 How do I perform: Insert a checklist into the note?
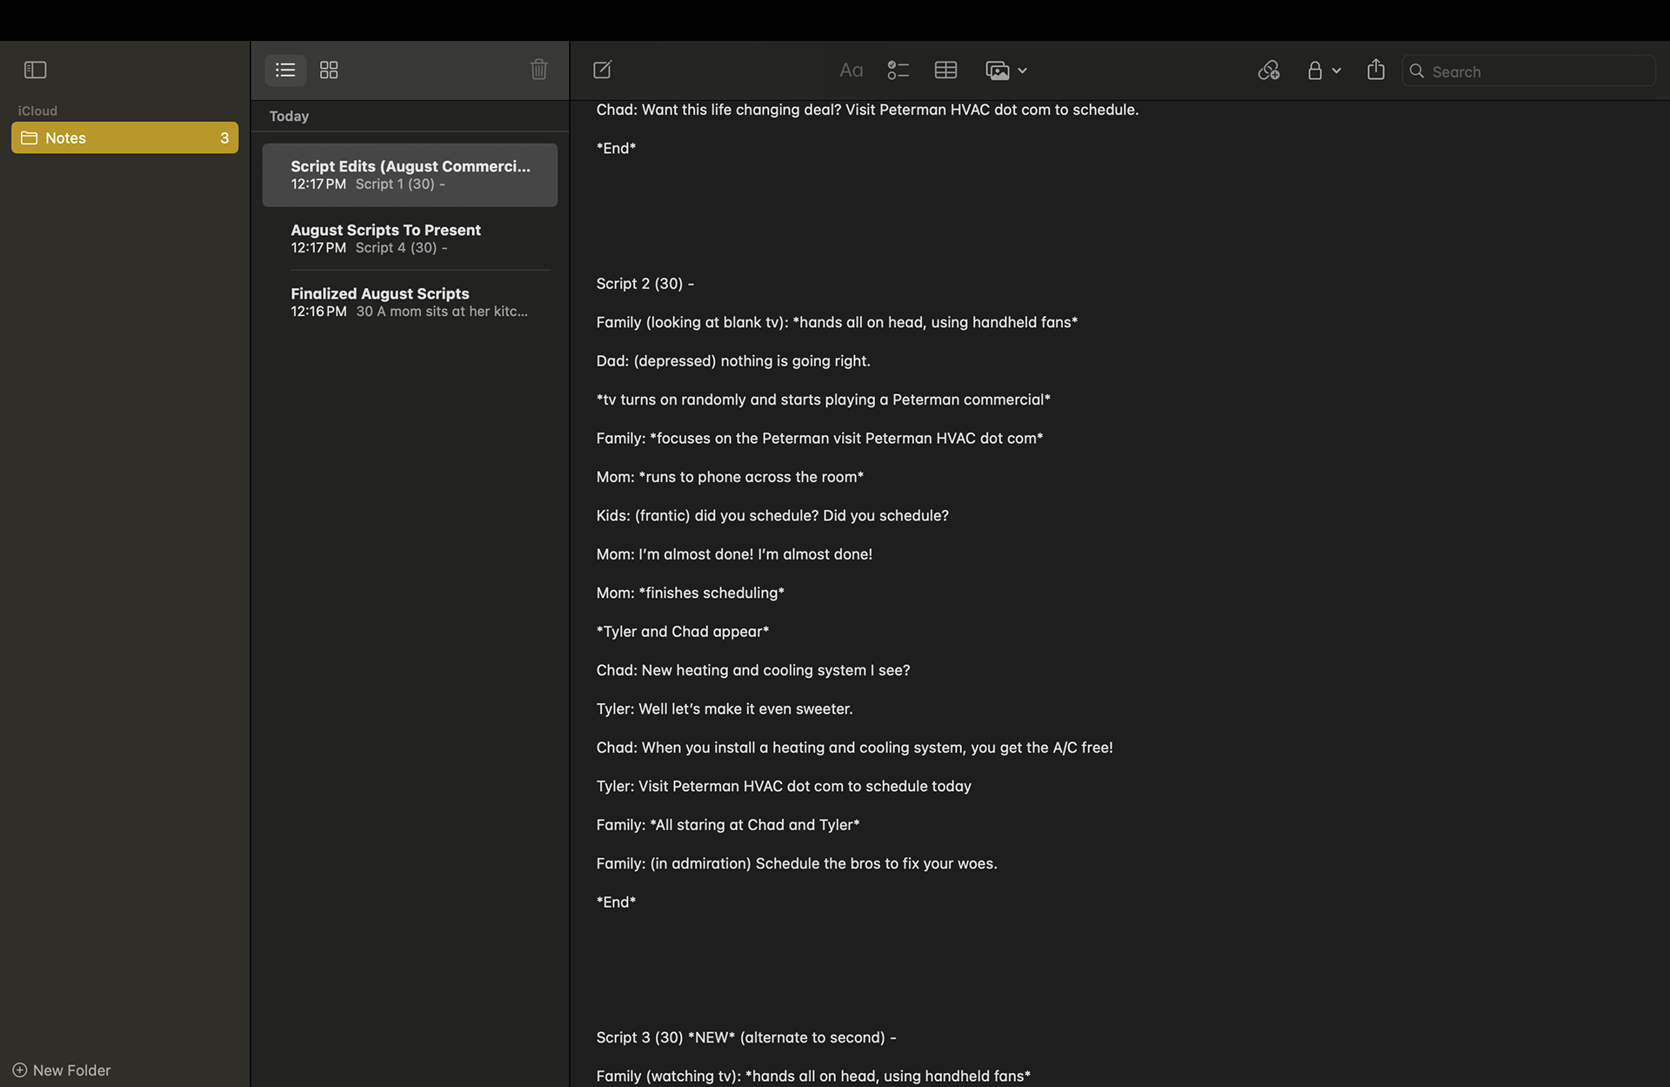pos(898,70)
